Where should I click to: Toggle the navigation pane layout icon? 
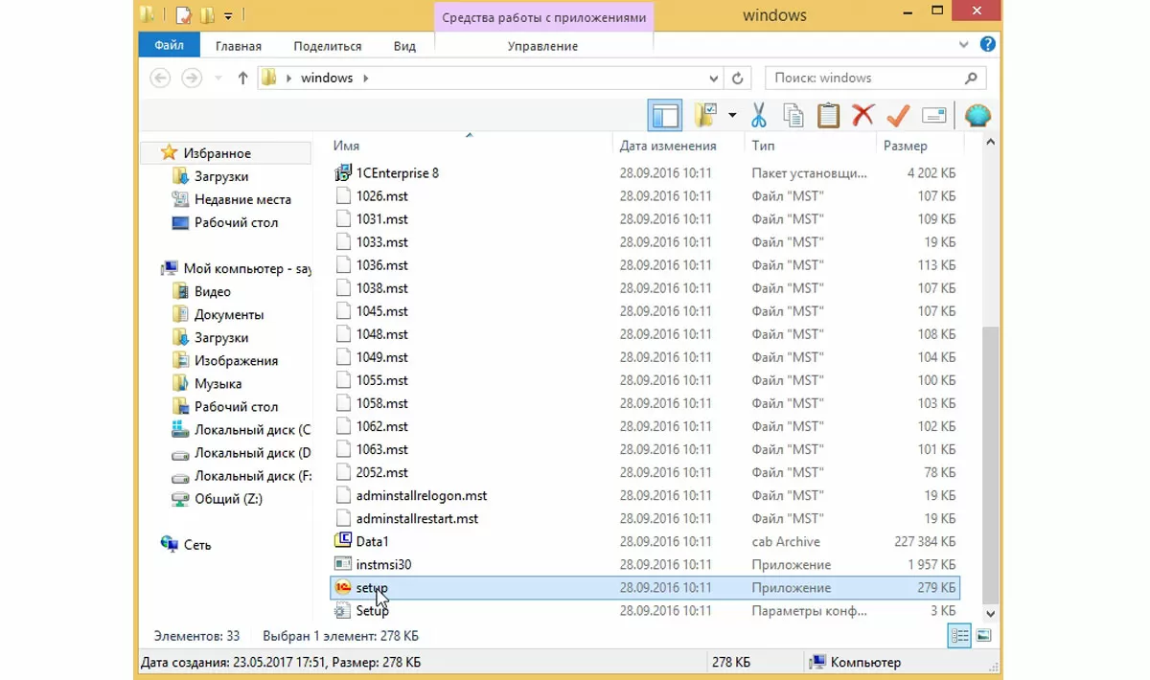pos(665,116)
